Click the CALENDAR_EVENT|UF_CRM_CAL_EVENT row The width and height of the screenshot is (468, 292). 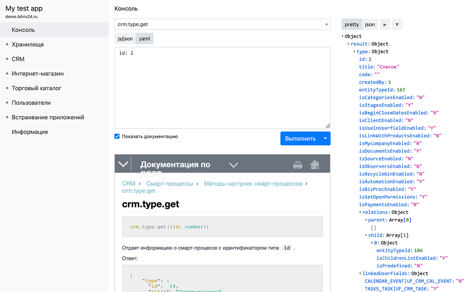[415, 281]
